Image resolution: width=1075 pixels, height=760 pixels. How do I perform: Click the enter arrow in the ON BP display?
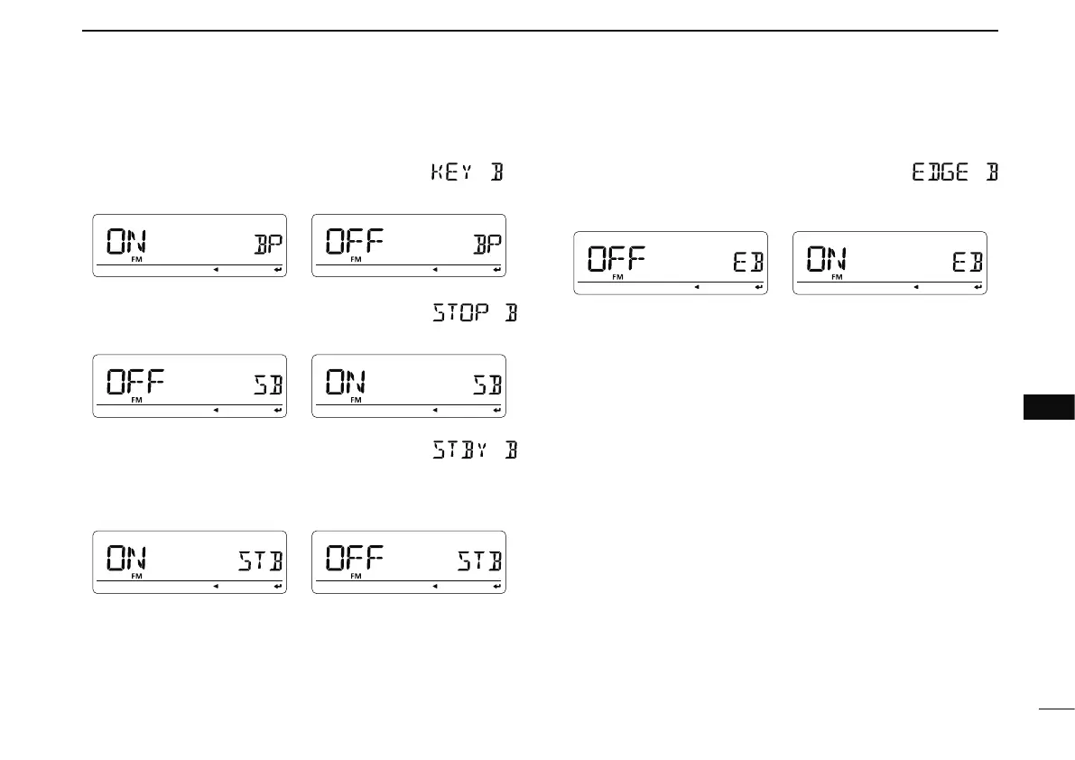(x=277, y=270)
